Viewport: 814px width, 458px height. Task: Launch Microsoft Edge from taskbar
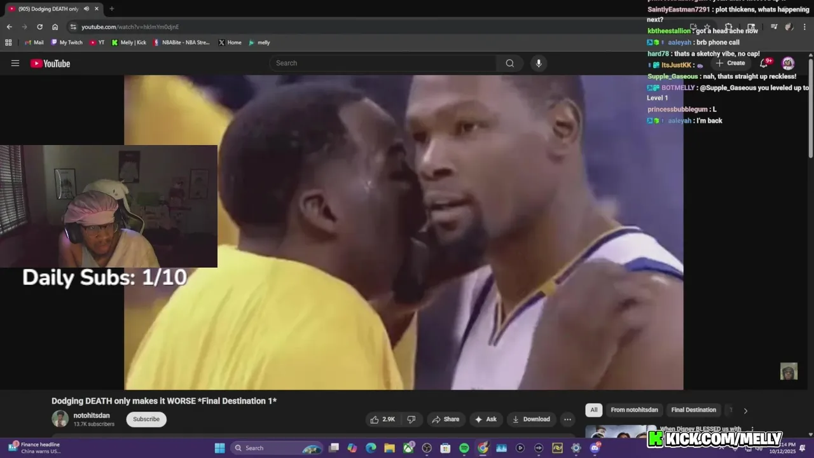(371, 448)
